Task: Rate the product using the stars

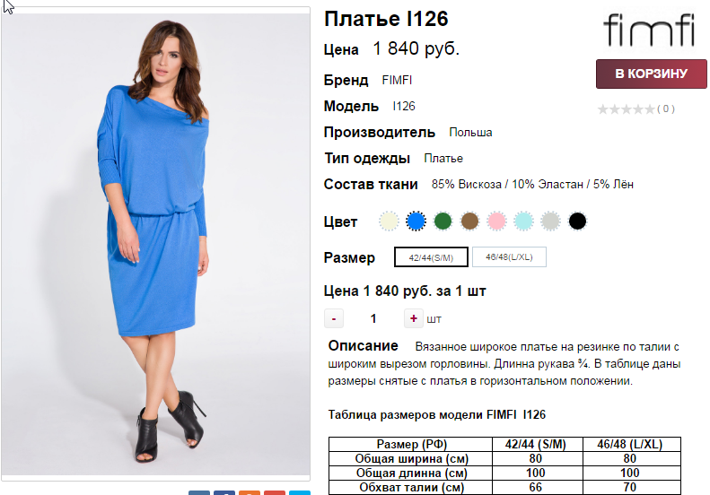Action: click(x=627, y=109)
